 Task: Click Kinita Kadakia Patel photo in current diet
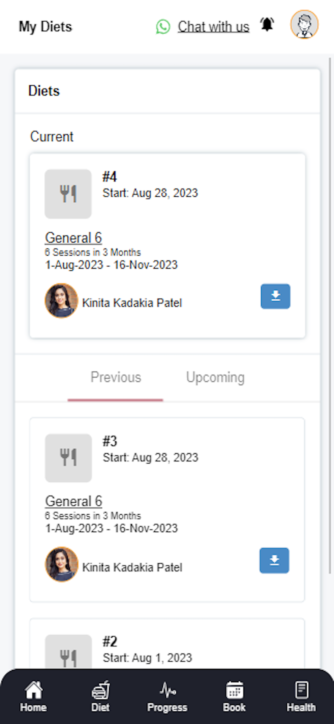(62, 300)
